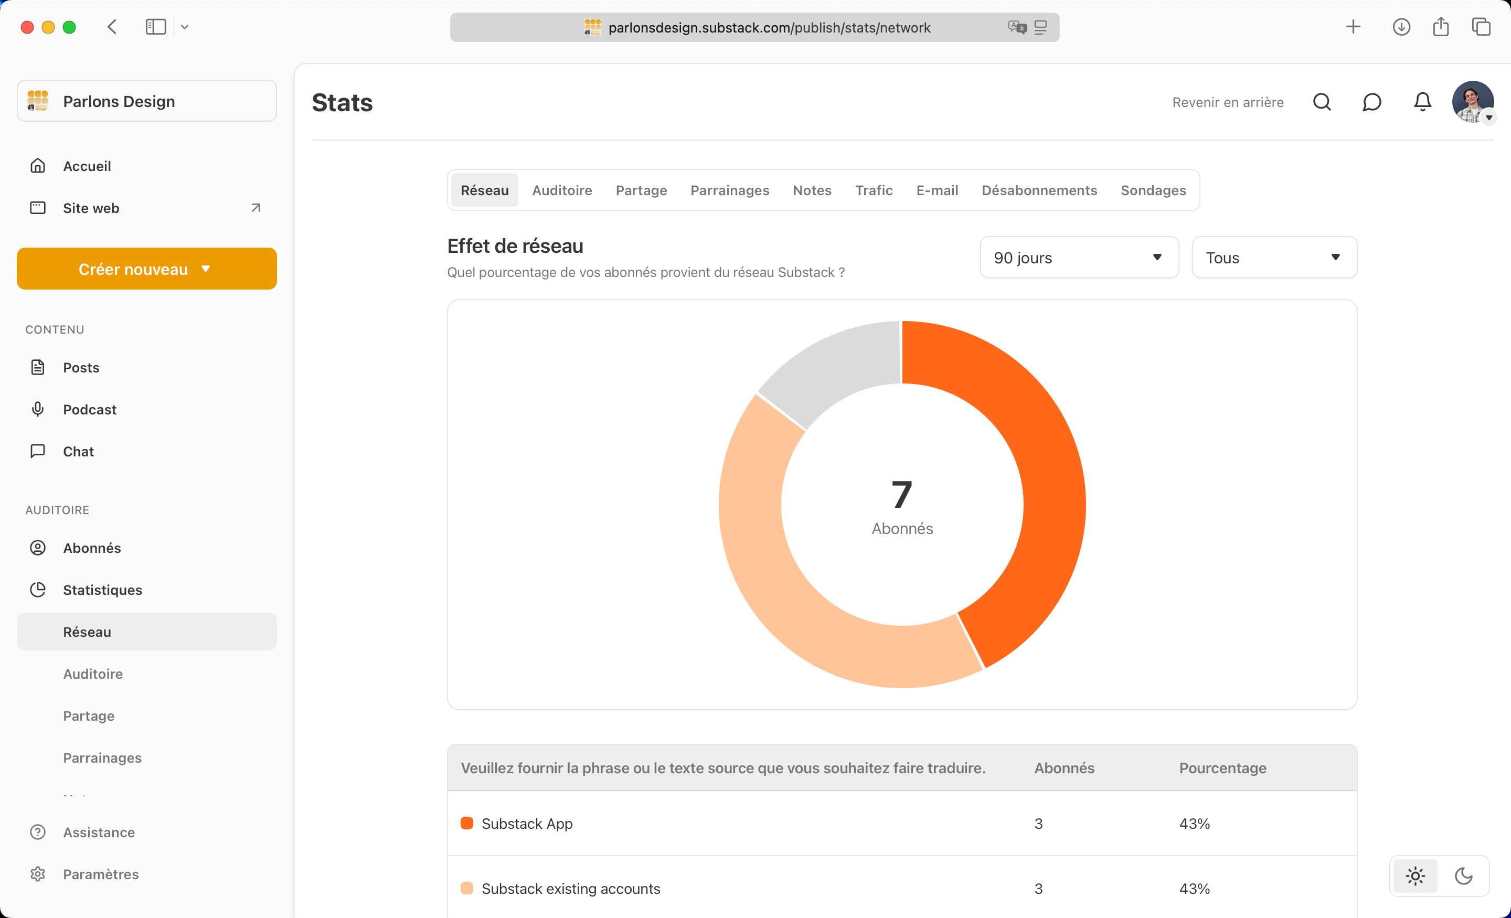The height and width of the screenshot is (918, 1511).
Task: Switch to the Désabonnements tab
Action: point(1039,190)
